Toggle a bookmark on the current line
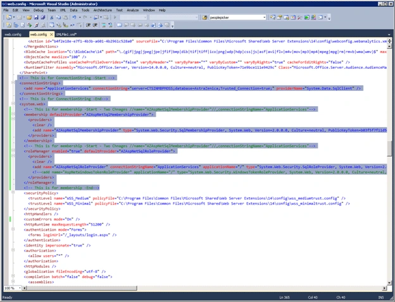The width and height of the screenshot is (395, 302). tap(120, 25)
